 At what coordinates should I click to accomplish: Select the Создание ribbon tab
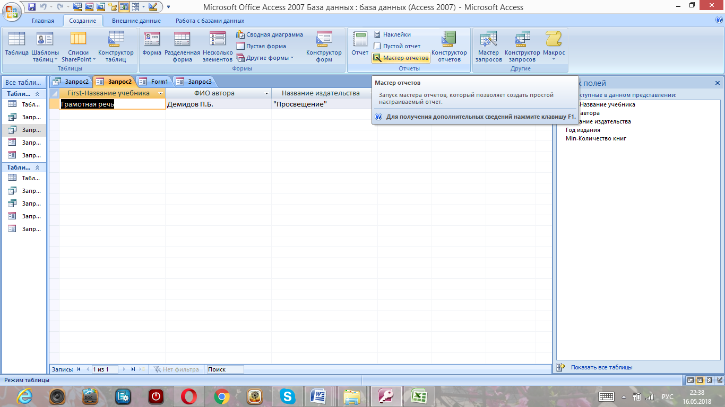(82, 21)
